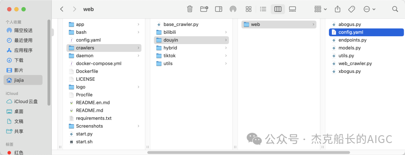The image size is (405, 155).
Task: Expand the hybrid folder chevron
Action: pos(226,48)
